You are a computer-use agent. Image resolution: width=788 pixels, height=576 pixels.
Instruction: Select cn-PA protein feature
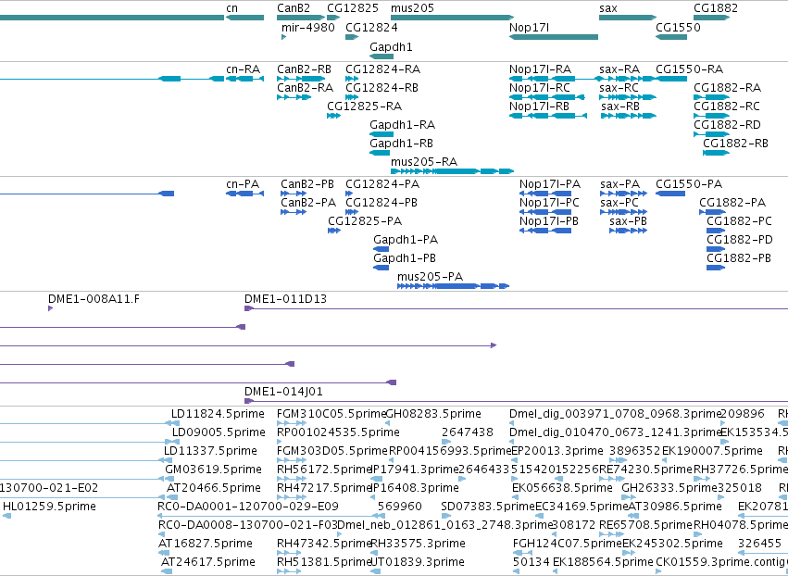[244, 194]
